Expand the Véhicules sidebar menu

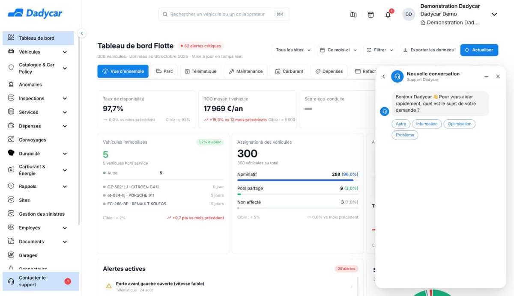point(65,52)
